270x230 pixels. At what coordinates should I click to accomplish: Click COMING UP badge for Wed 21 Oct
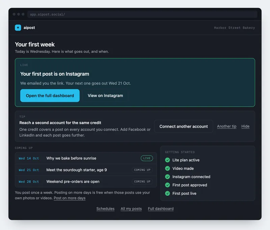142,170
